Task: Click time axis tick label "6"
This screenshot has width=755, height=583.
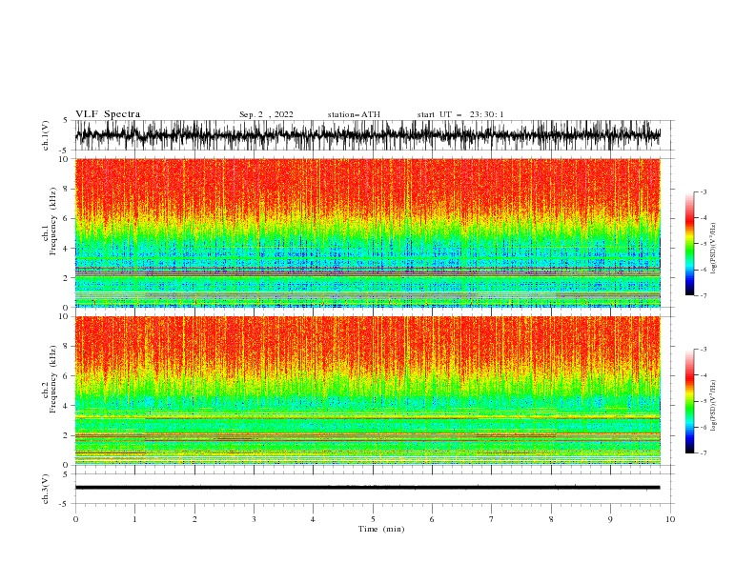Action: 432,519
